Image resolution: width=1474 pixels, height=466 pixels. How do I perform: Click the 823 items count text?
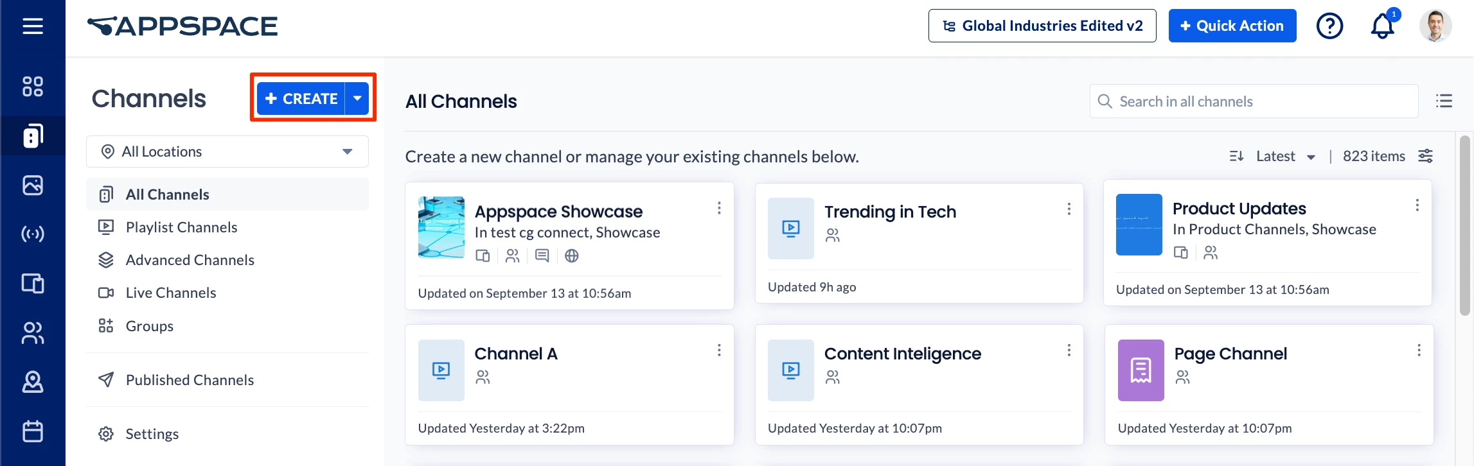coord(1374,156)
